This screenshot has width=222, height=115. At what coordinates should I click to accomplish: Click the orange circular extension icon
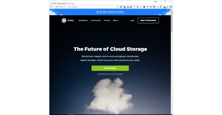point(167,7)
